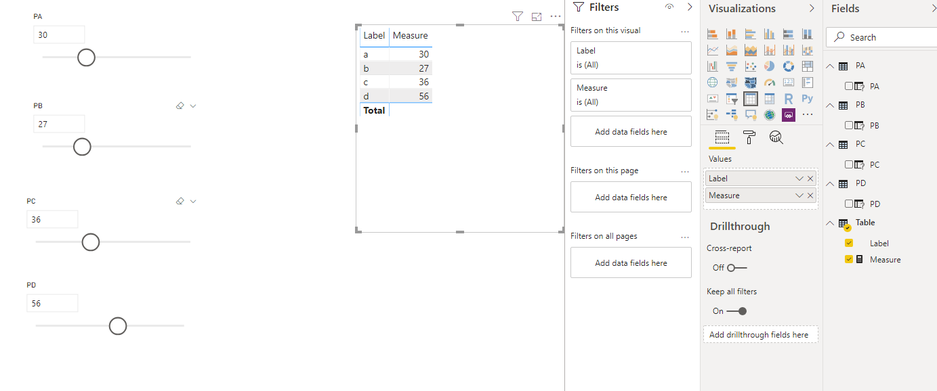Select the funnel chart visualization
Image resolution: width=937 pixels, height=391 pixels.
click(x=731, y=66)
